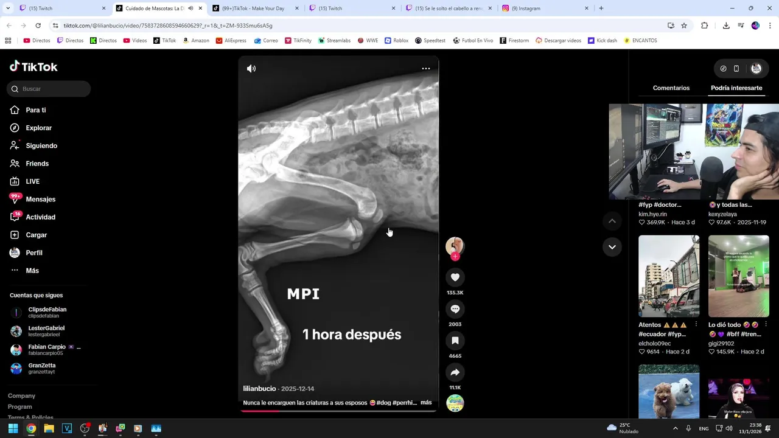Open the profile avatar menu at top right
Viewport: 779px width, 438px height.
[x=756, y=69]
